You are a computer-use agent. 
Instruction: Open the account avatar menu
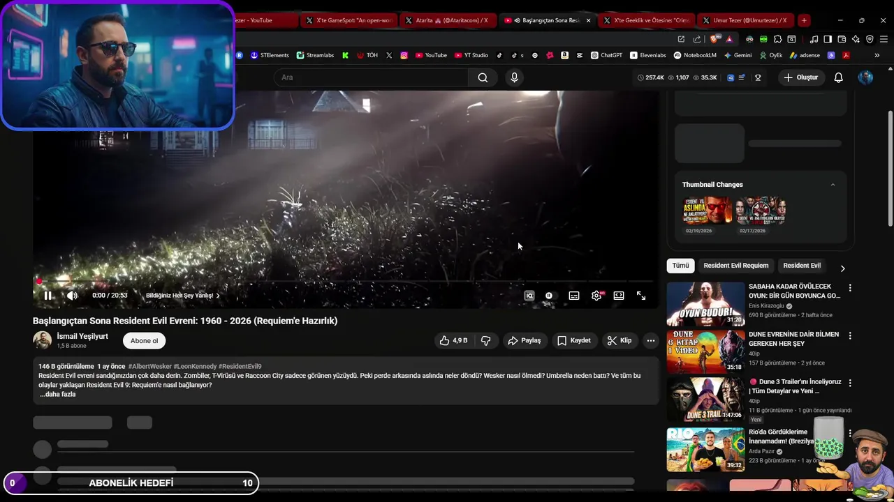[865, 77]
